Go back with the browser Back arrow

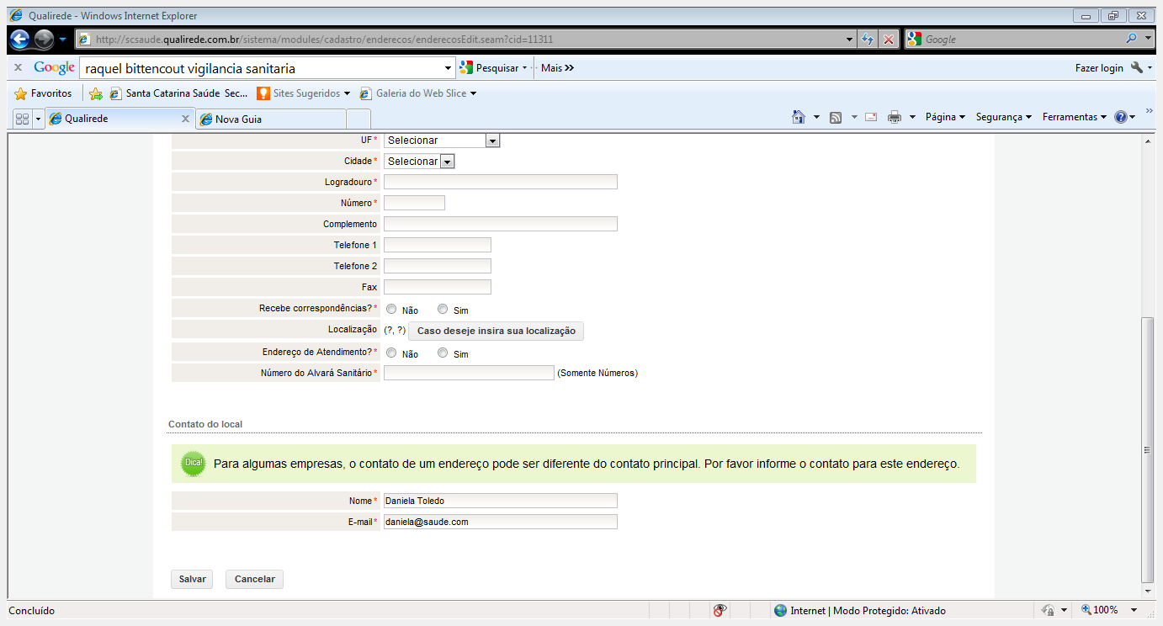[x=19, y=39]
